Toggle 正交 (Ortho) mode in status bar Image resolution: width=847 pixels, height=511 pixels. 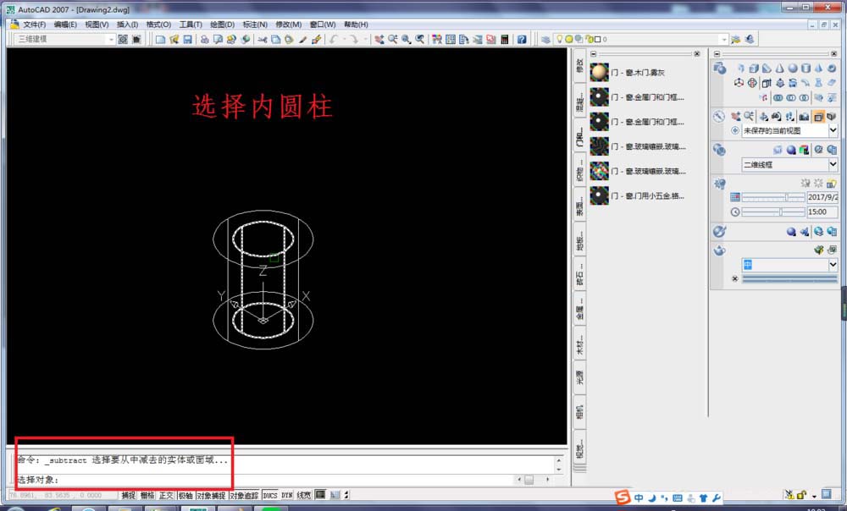pos(166,495)
